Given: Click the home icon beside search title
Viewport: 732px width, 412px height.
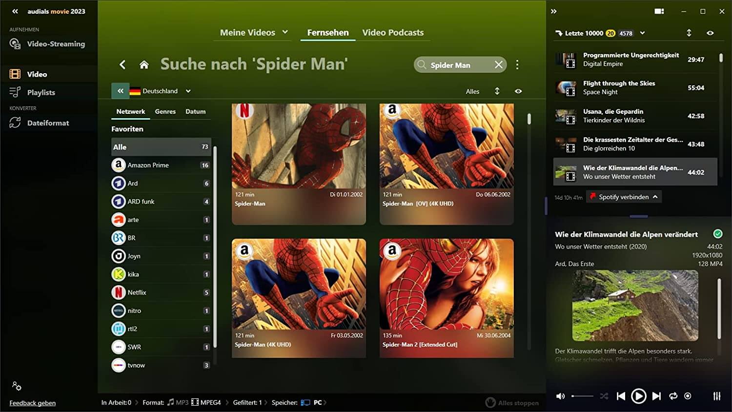Looking at the screenshot, I should (144, 64).
